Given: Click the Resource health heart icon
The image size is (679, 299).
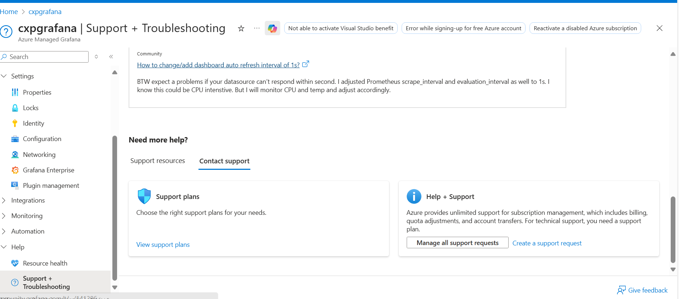Looking at the screenshot, I should (x=15, y=263).
